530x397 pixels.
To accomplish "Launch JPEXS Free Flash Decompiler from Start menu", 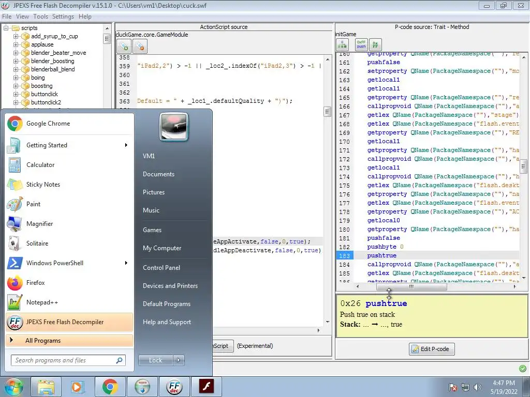I will [x=69, y=322].
